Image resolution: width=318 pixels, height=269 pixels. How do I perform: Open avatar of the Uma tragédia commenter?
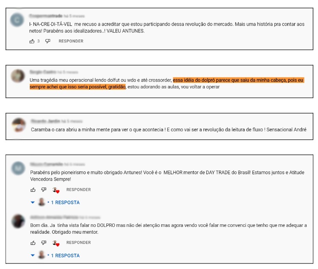click(18, 76)
